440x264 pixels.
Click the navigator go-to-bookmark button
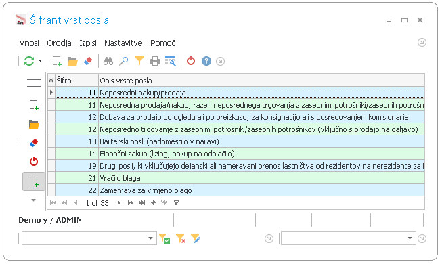(x=164, y=203)
